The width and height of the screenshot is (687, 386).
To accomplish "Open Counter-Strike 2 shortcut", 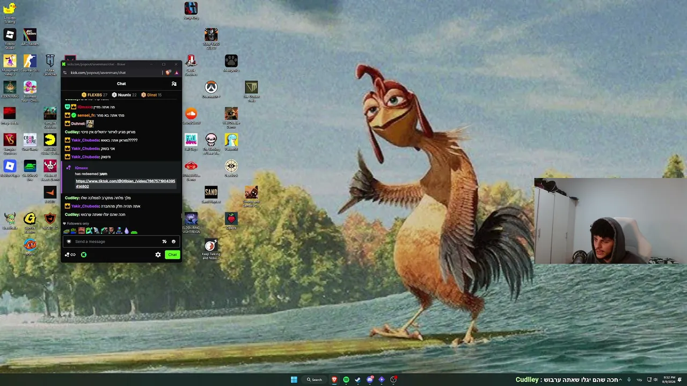I will point(30,64).
